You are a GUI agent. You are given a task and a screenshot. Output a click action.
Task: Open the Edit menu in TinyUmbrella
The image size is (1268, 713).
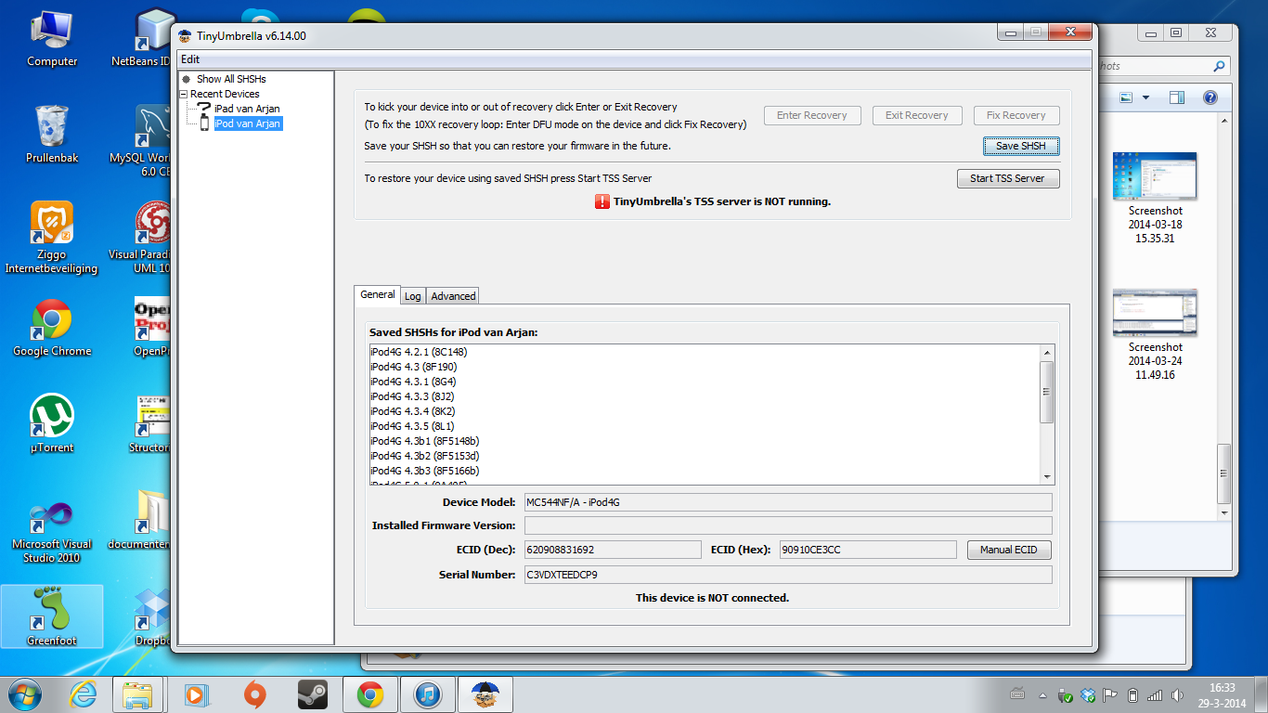pyautogui.click(x=190, y=59)
